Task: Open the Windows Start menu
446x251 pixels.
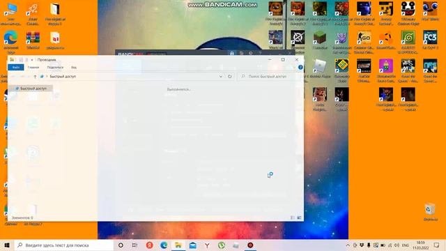Action: point(7,245)
